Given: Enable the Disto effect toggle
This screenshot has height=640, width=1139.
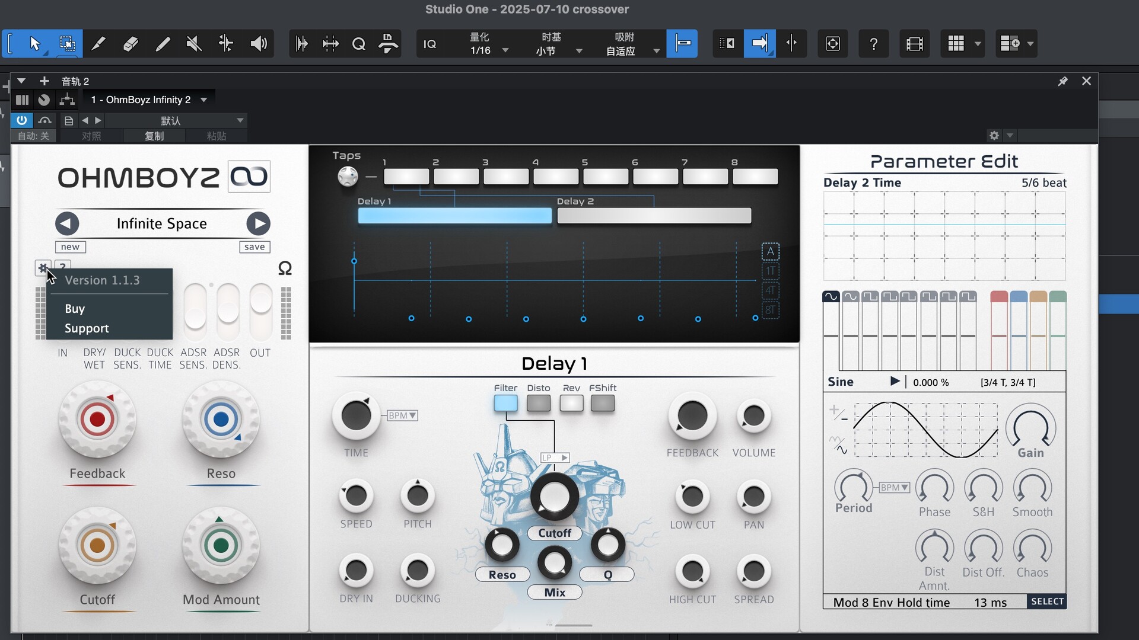Looking at the screenshot, I should pyautogui.click(x=538, y=404).
